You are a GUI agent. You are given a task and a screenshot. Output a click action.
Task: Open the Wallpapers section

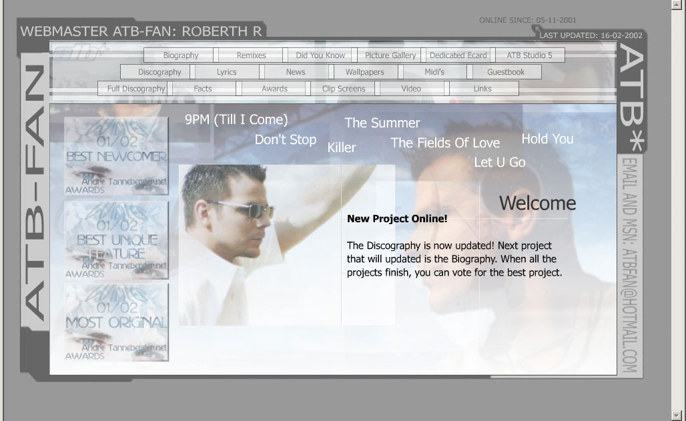tap(364, 72)
